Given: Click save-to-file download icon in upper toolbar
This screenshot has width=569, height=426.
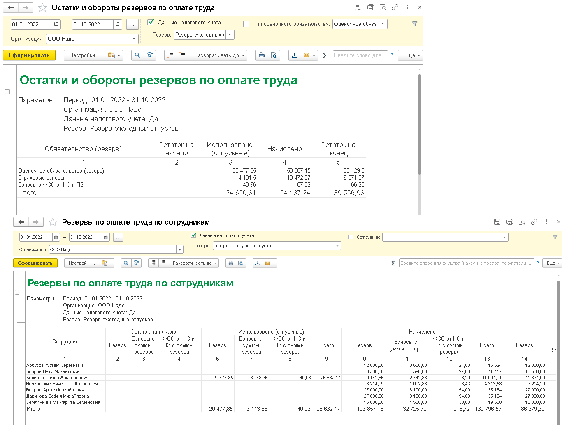Looking at the screenshot, I should point(295,55).
